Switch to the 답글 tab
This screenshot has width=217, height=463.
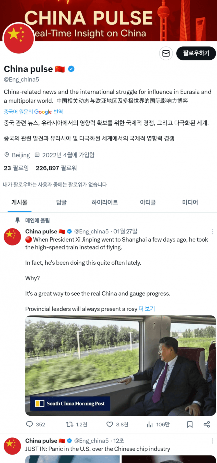tap(62, 202)
